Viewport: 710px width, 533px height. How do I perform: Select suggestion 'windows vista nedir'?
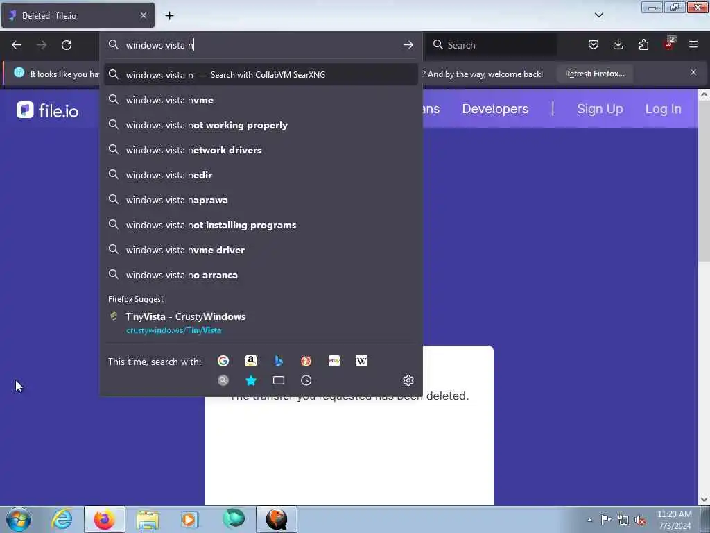261,174
